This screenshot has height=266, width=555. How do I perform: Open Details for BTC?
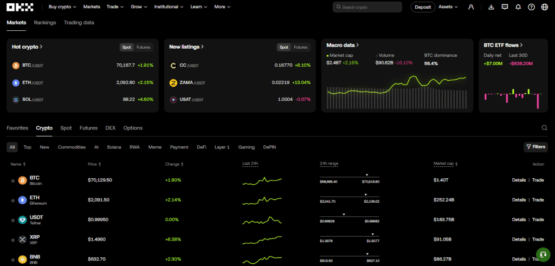click(x=519, y=180)
